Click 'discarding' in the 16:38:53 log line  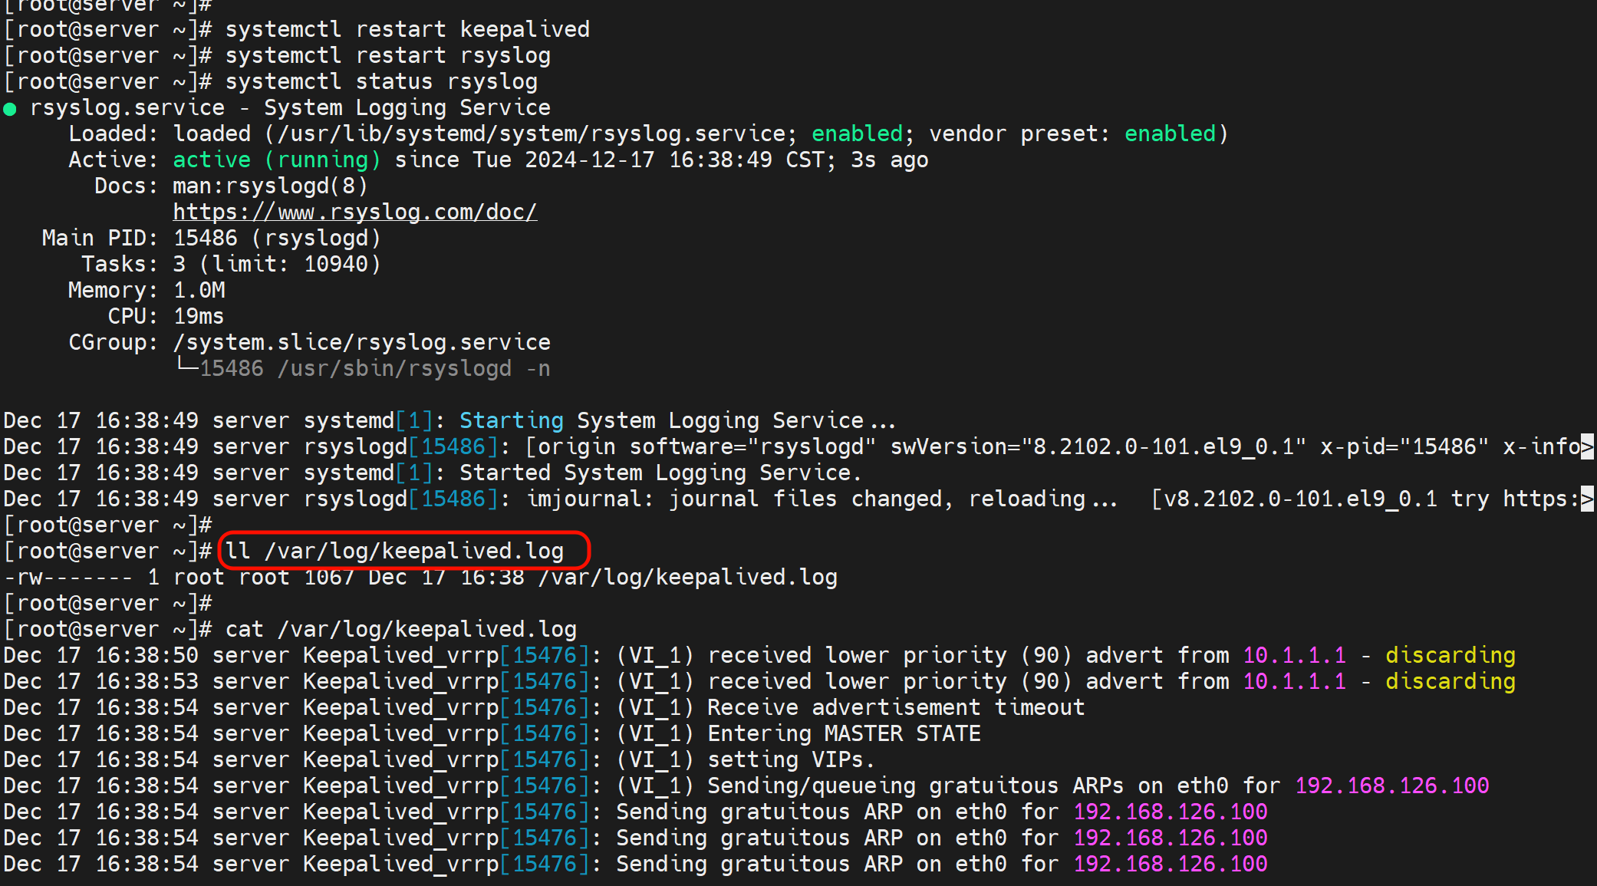pyautogui.click(x=1450, y=681)
